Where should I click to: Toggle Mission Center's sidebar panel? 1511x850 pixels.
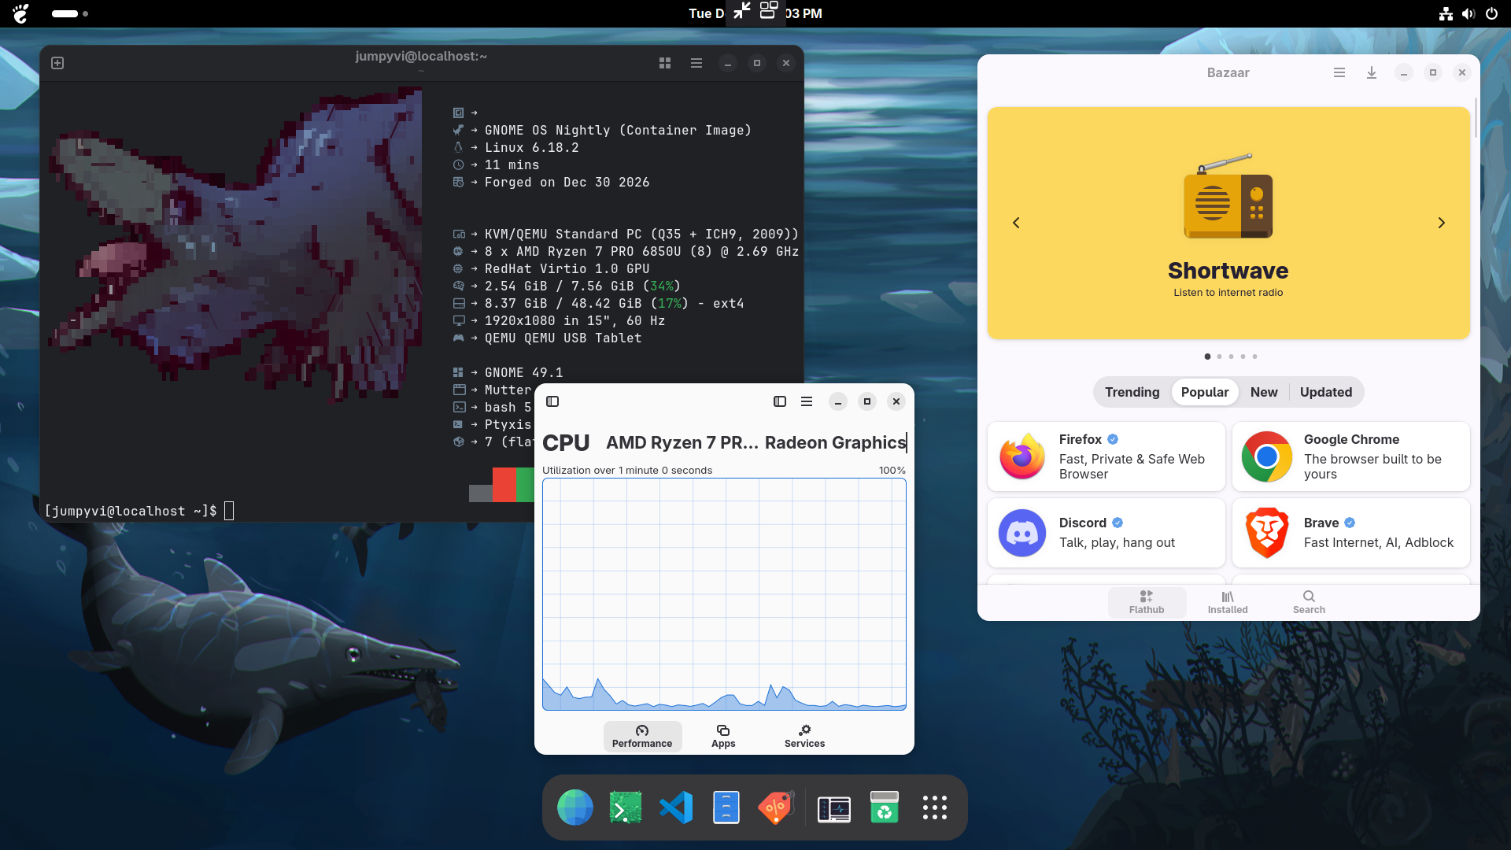[779, 401]
